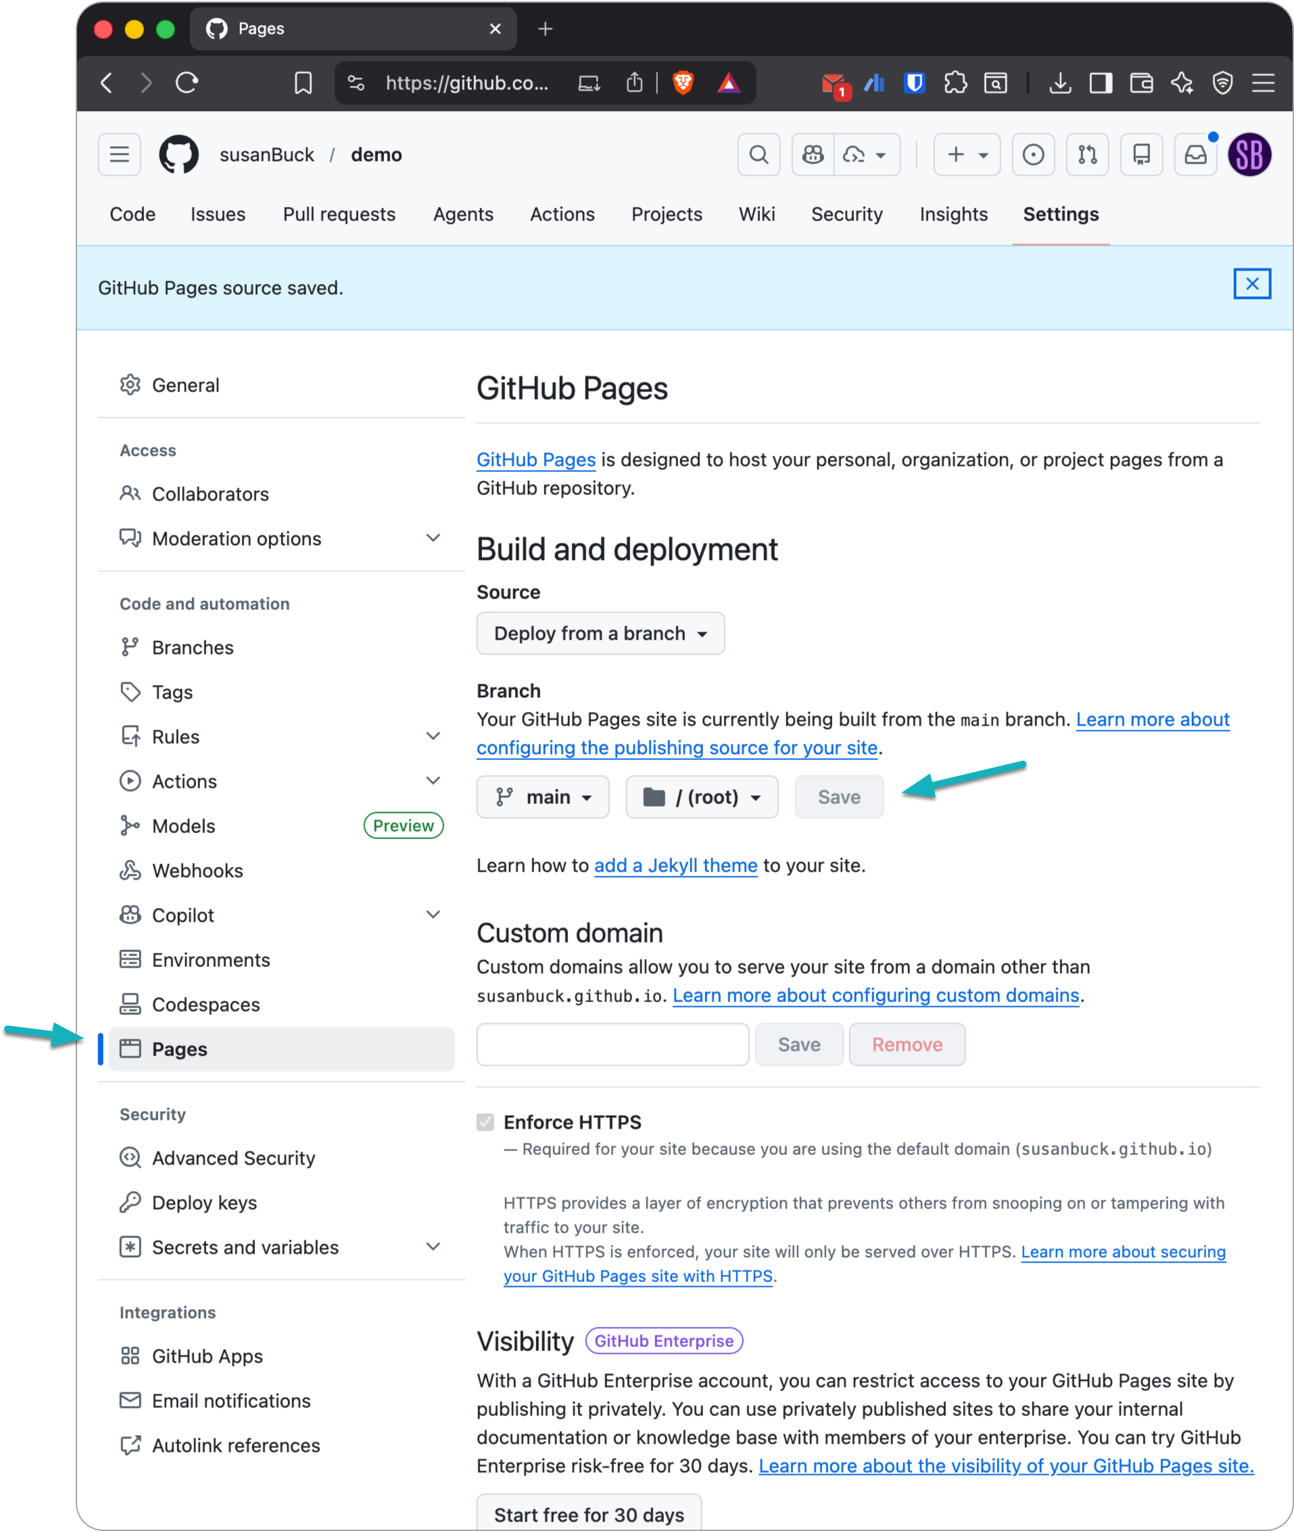Image resolution: width=1294 pixels, height=1531 pixels.
Task: Toggle the Enforce HTTPS checkbox
Action: point(485,1122)
